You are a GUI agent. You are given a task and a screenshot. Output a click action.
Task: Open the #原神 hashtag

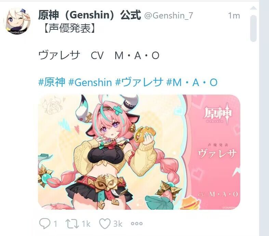click(52, 82)
